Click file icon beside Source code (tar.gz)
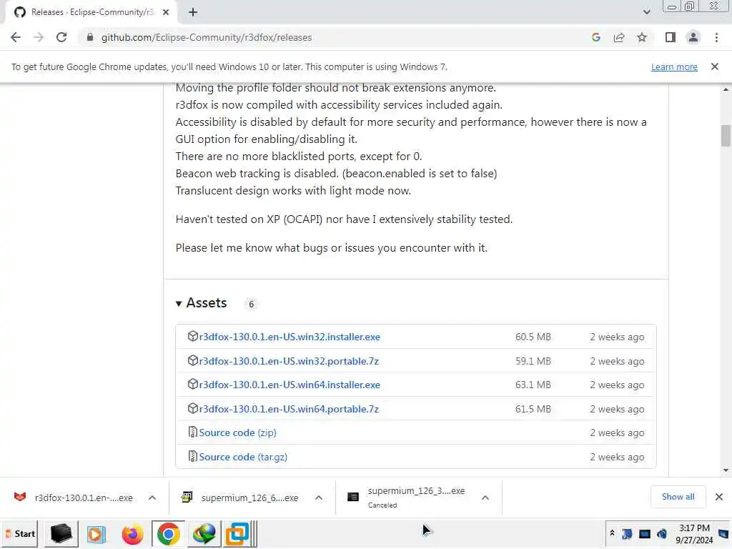 pyautogui.click(x=193, y=455)
